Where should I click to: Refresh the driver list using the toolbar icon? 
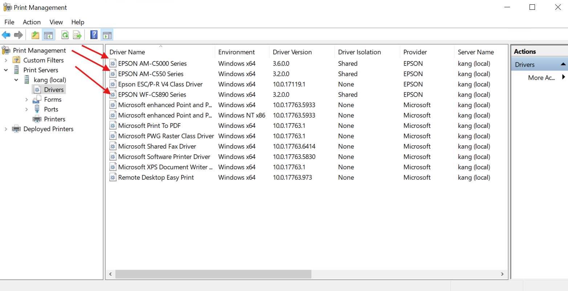[65, 35]
